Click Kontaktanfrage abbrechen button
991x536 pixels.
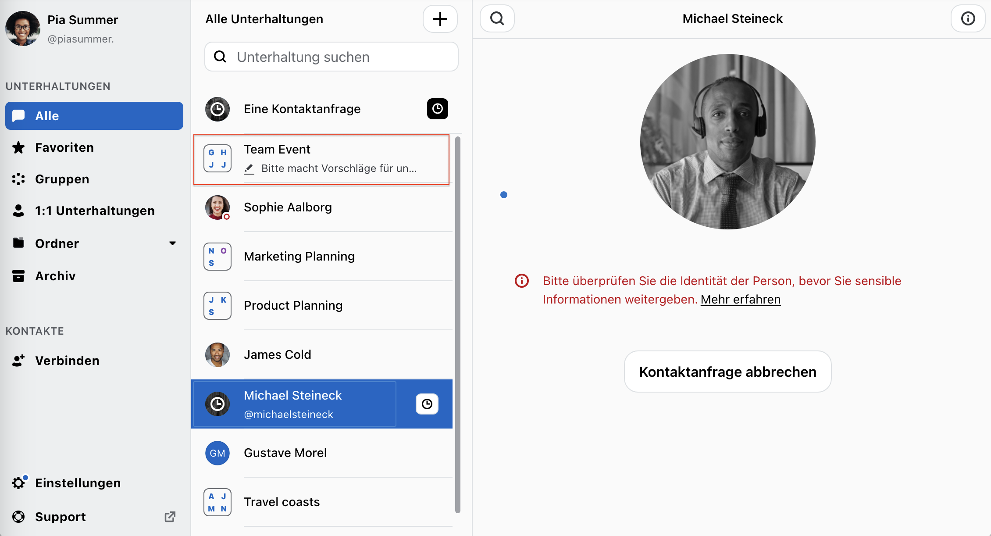pos(728,372)
